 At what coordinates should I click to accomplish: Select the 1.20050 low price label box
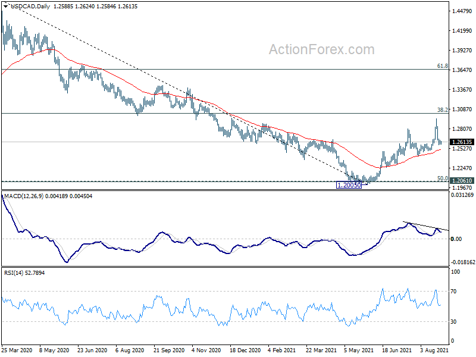pos(349,185)
